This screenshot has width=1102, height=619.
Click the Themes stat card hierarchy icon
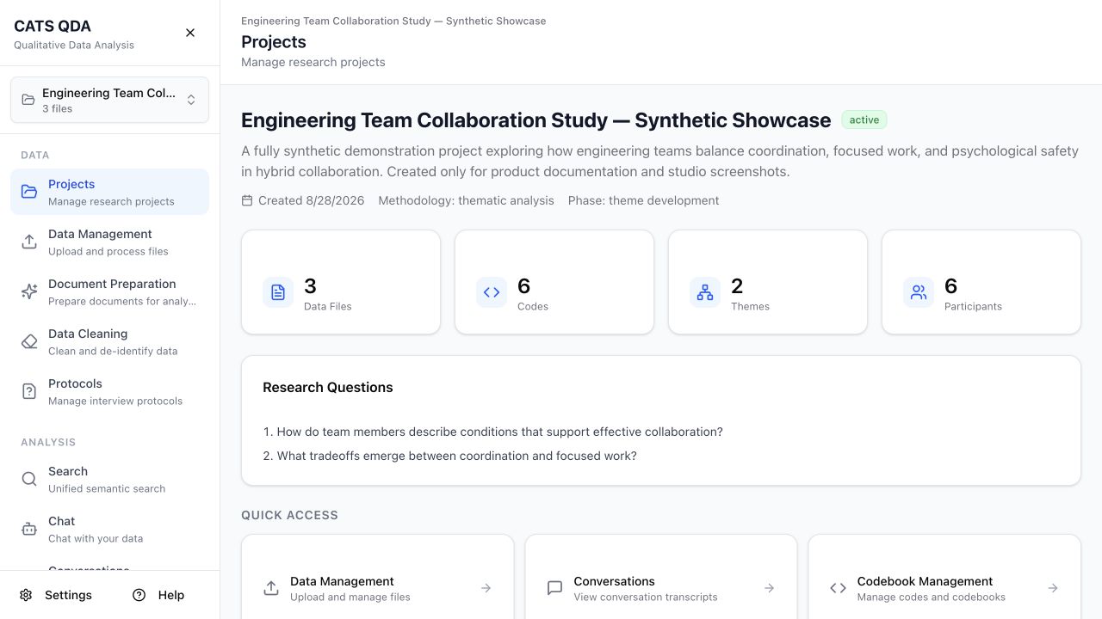point(705,292)
